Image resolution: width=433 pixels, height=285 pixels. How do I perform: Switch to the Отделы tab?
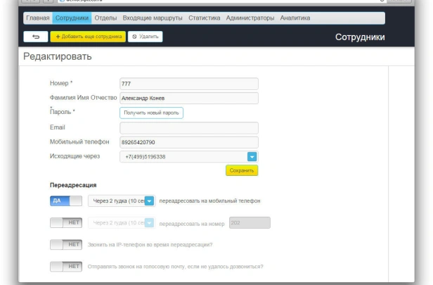click(105, 18)
